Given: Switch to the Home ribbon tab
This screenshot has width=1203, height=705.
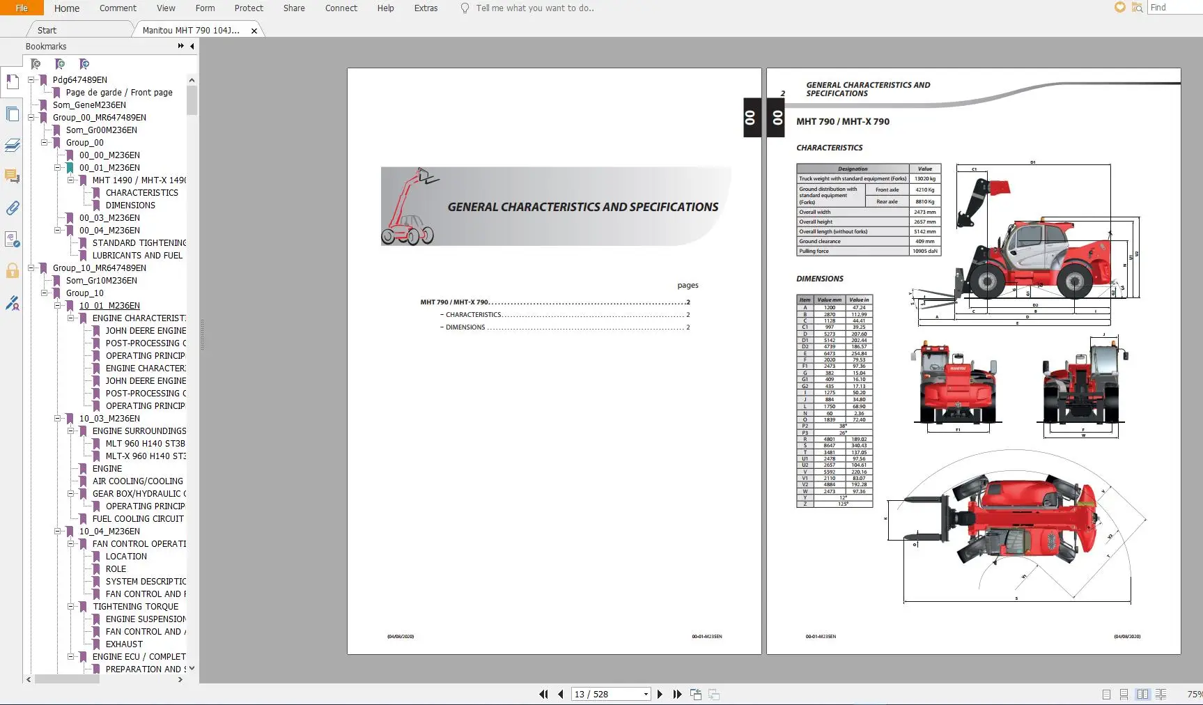Looking at the screenshot, I should [x=67, y=8].
